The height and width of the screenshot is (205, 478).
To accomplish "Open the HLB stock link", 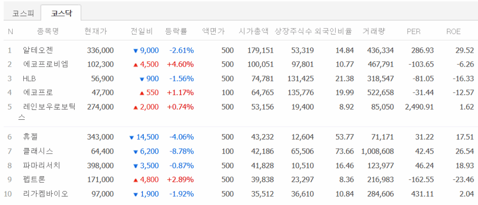I will pyautogui.click(x=29, y=79).
